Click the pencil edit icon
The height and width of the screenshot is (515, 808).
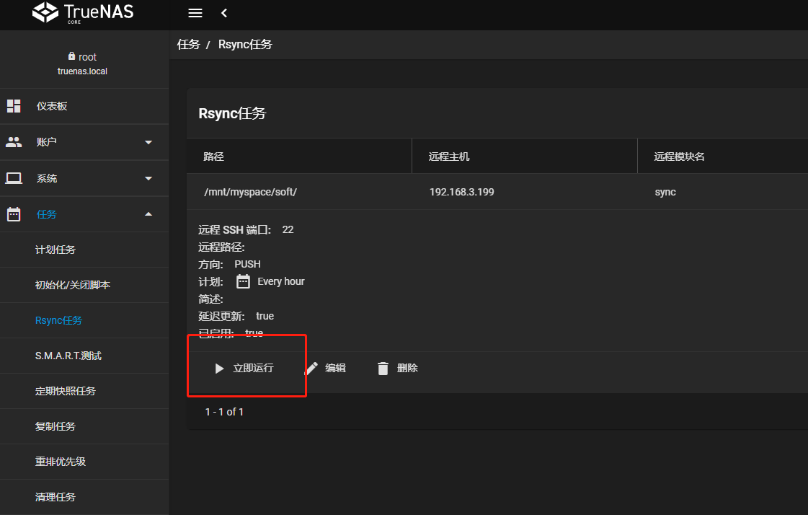pos(312,369)
